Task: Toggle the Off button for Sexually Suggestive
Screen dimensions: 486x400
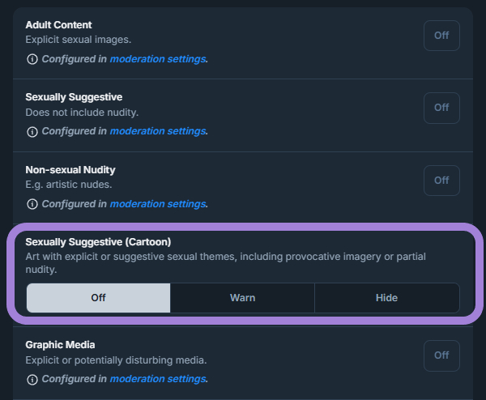Action: point(441,108)
